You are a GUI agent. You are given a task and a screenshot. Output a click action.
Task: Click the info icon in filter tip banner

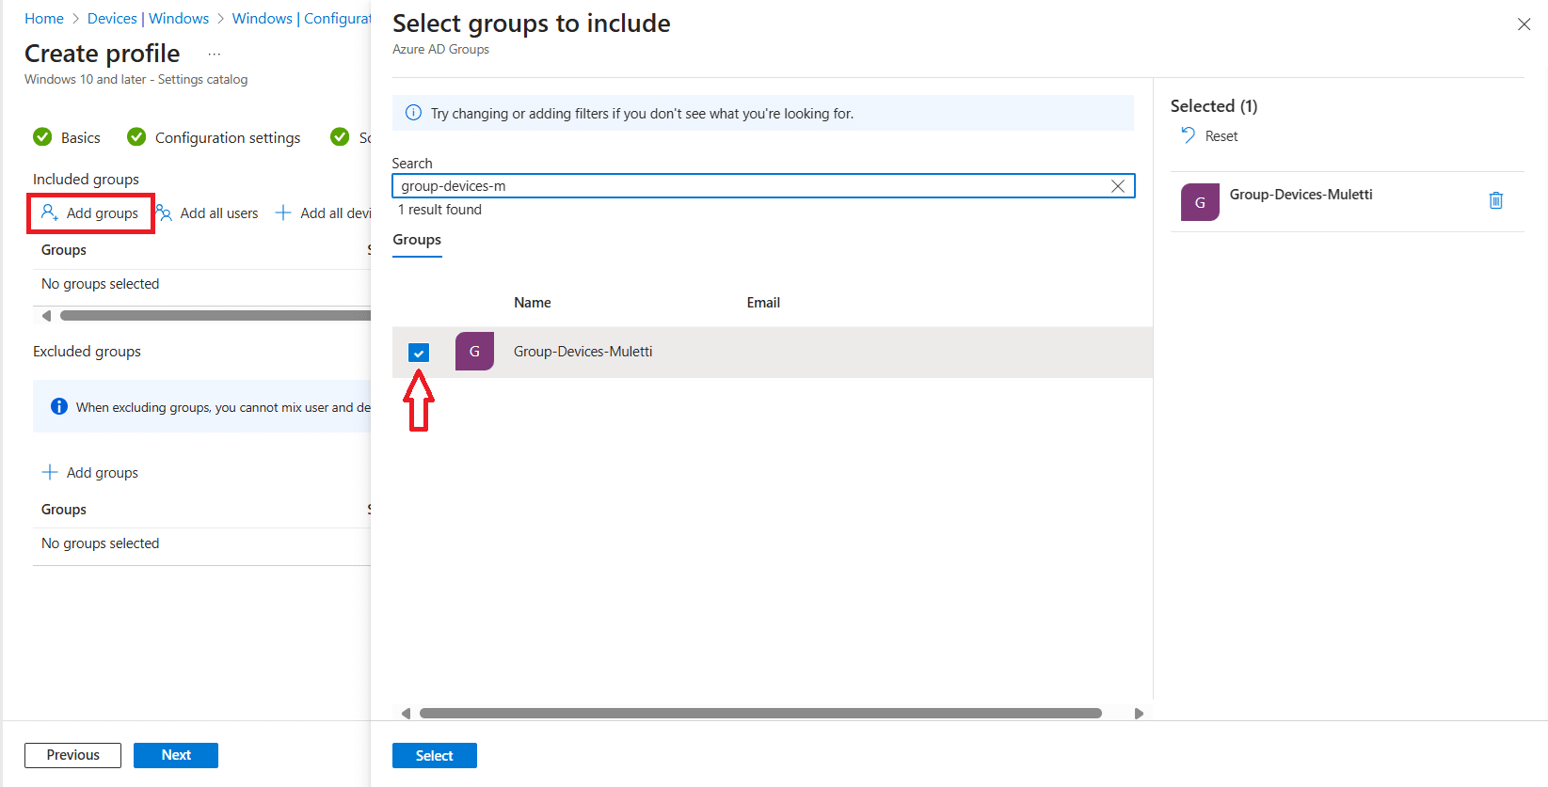pos(413,113)
